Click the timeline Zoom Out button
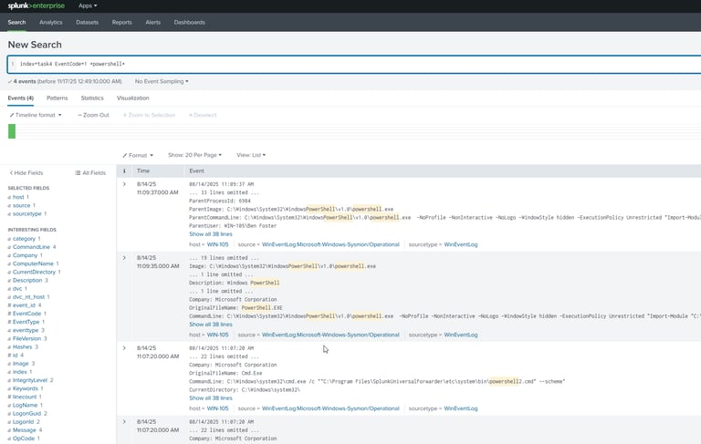Viewport: 701px width, 444px height. [93, 115]
